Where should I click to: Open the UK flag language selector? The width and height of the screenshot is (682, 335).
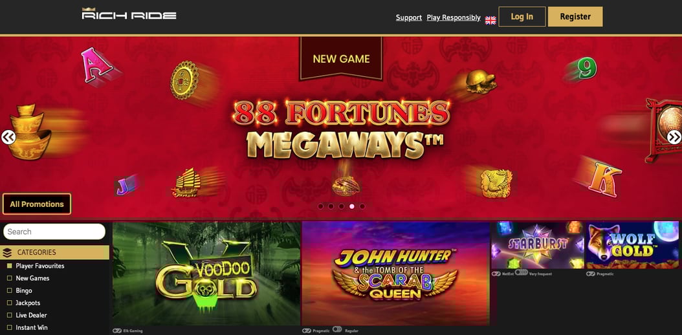[490, 20]
